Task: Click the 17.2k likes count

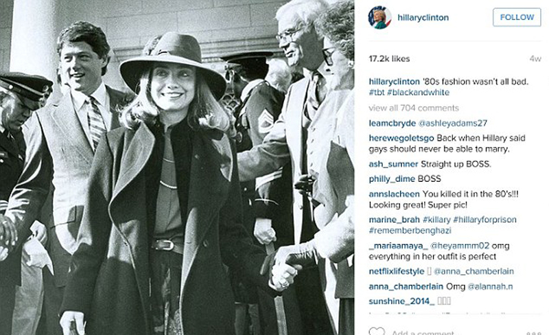Action: coord(389,58)
